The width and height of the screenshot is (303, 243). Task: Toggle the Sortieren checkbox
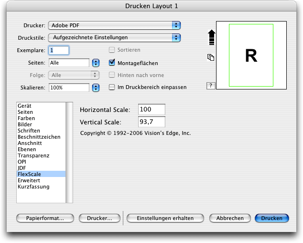(112, 50)
